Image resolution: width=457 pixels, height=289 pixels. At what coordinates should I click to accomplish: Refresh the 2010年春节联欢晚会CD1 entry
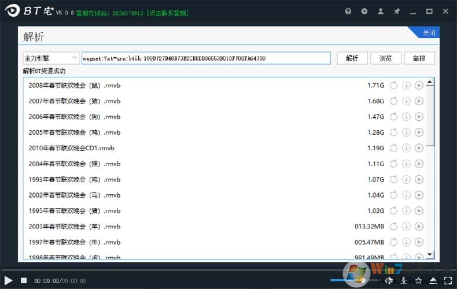393,149
